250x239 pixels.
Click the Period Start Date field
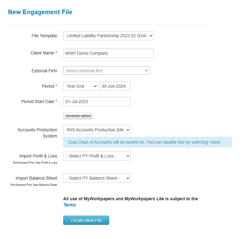click(x=97, y=102)
